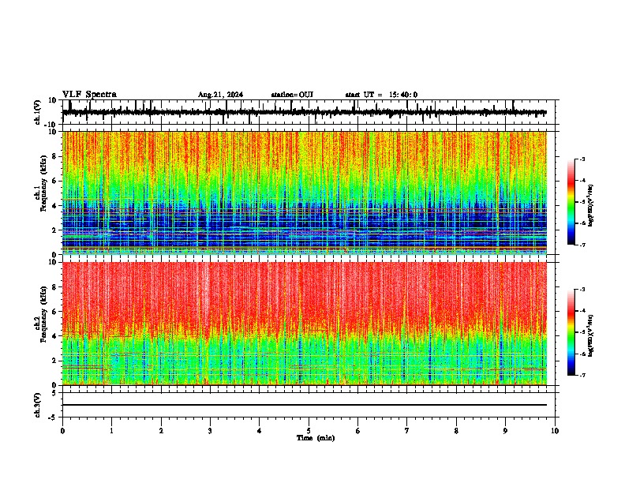Click time axis tick label "9"

(x=505, y=431)
